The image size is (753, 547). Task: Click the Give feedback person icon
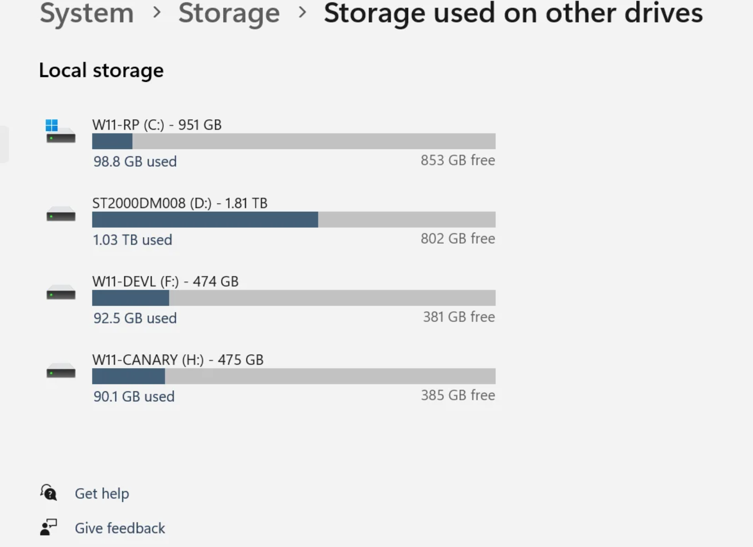47,528
